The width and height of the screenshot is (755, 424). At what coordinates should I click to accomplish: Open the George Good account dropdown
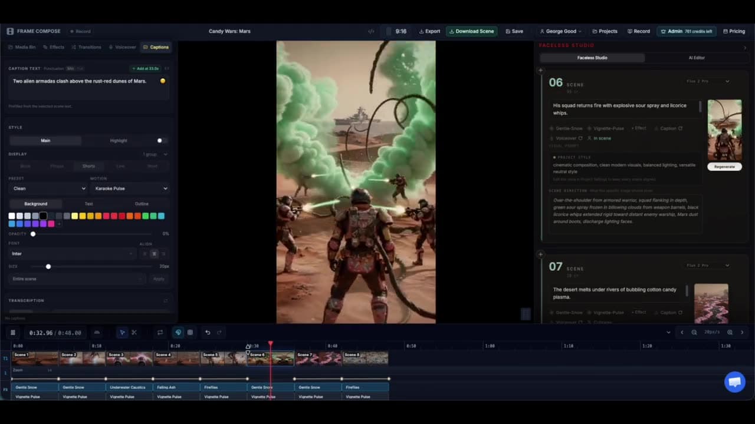[560, 31]
